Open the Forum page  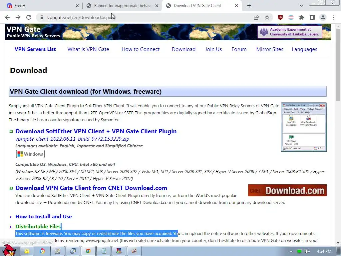pyautogui.click(x=239, y=49)
